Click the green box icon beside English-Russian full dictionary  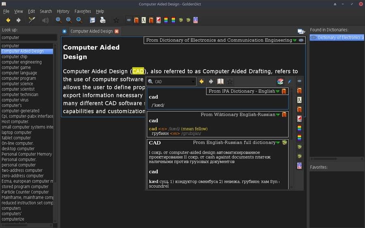(x=284, y=142)
